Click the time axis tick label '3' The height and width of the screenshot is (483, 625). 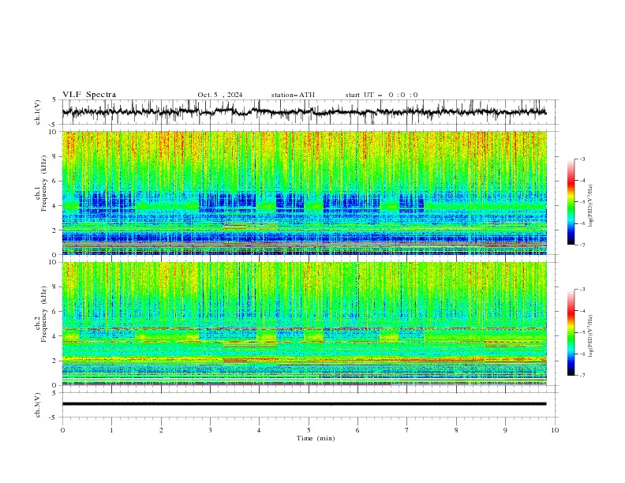click(x=210, y=430)
